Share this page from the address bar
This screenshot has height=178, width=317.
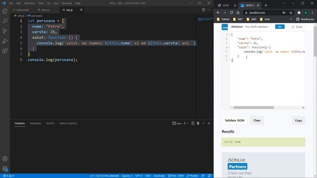284,12
